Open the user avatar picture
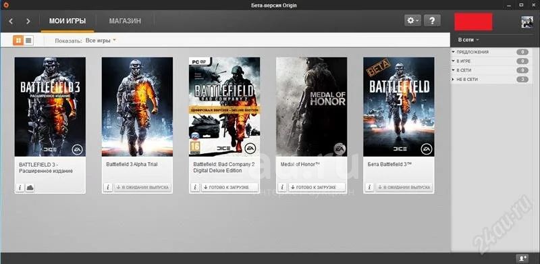The width and height of the screenshot is (540, 264). (527, 22)
